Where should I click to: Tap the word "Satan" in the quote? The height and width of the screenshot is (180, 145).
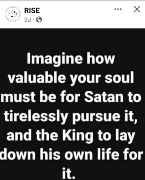pos(104,97)
